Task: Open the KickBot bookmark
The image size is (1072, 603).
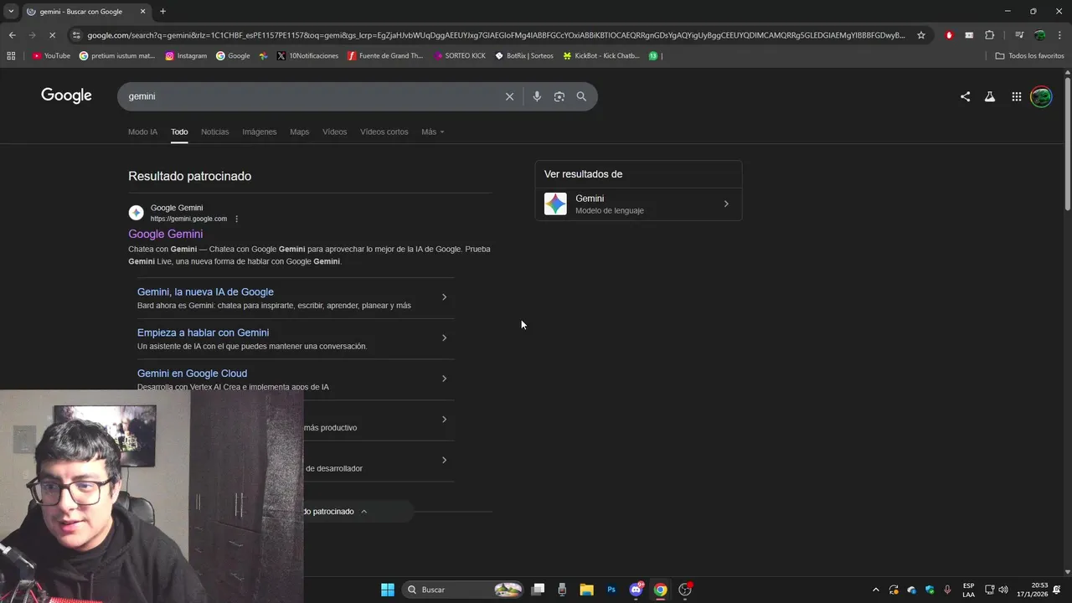Action: 601,56
